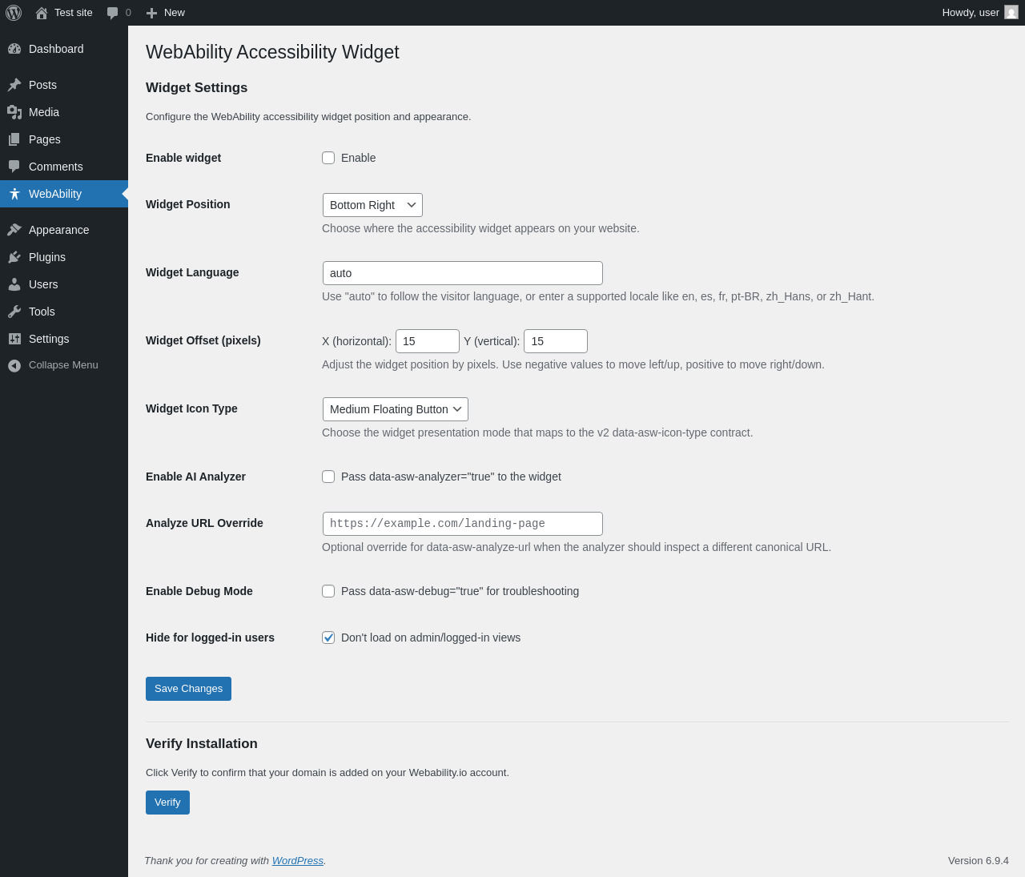Screen dimensions: 1025x877
Task: Expand the Widget Icon Type dropdown
Action: coord(395,409)
